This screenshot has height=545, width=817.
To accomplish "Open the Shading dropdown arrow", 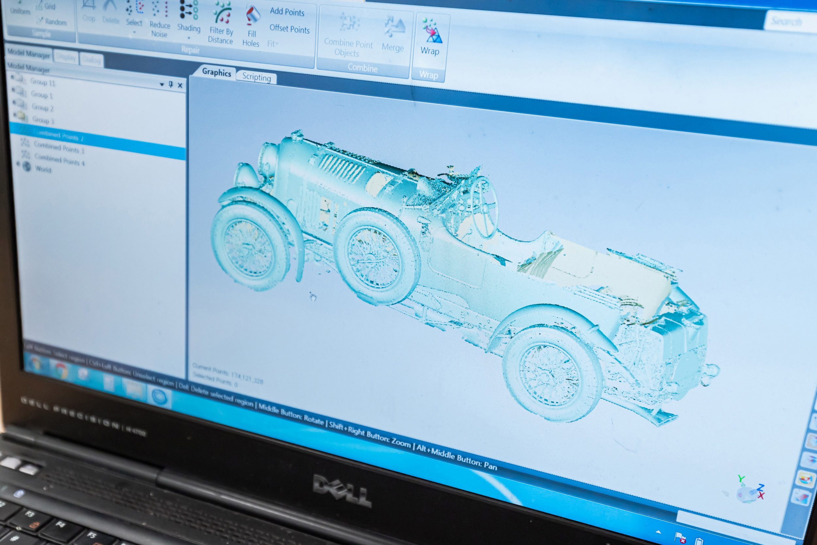I will [x=189, y=38].
